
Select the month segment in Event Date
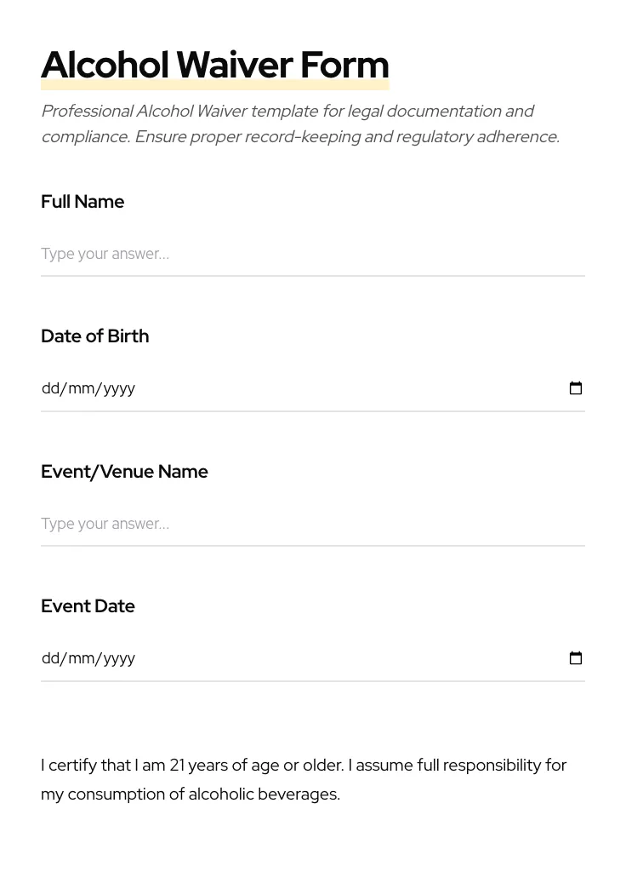pos(82,658)
